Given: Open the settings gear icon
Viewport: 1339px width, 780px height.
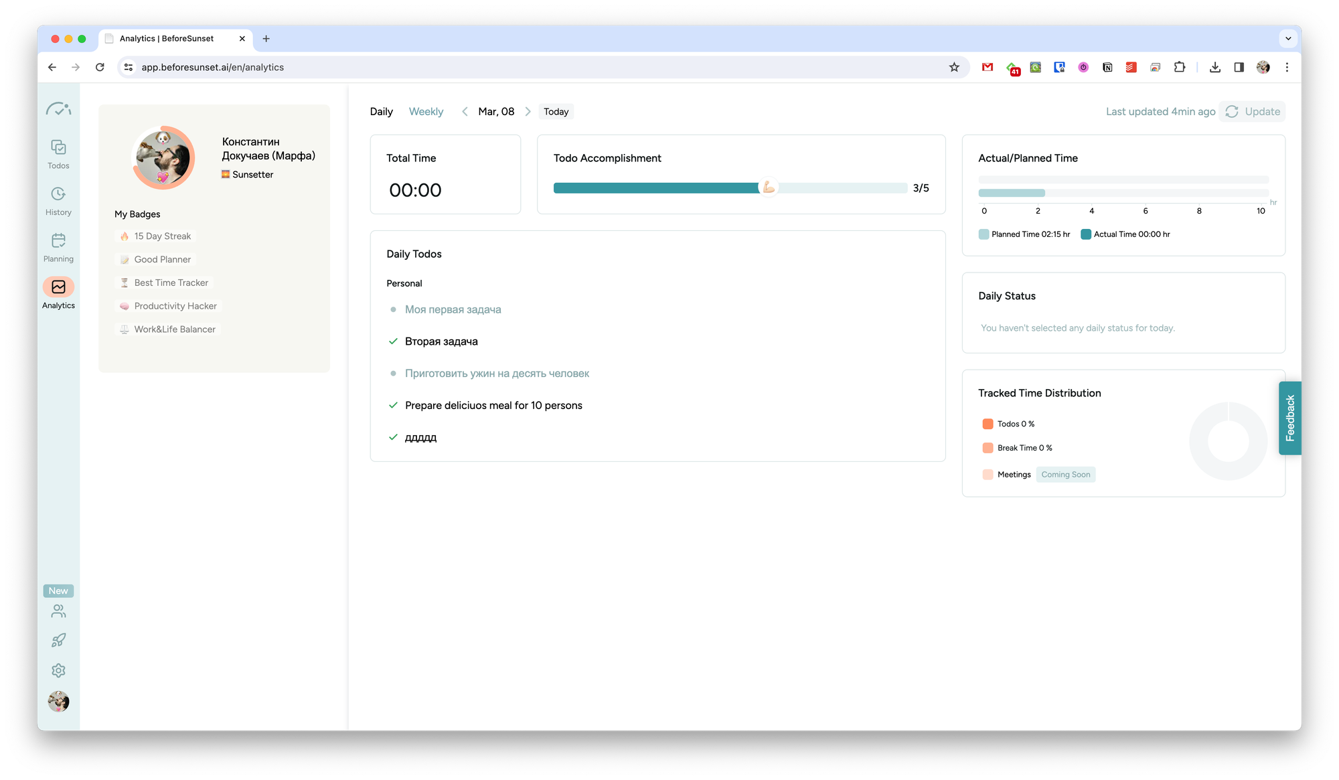Looking at the screenshot, I should point(58,670).
